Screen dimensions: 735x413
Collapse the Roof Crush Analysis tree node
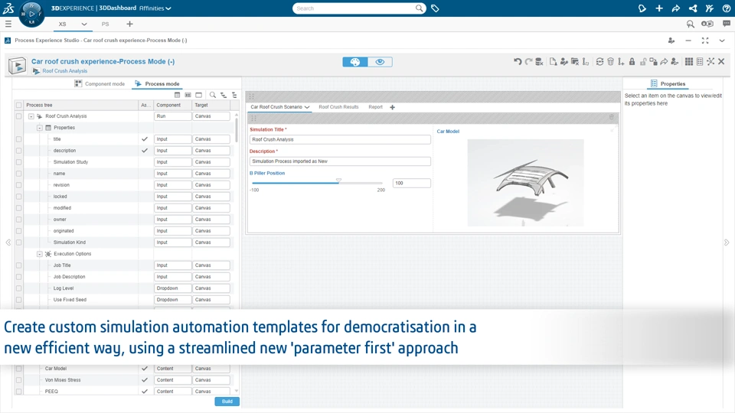point(31,116)
